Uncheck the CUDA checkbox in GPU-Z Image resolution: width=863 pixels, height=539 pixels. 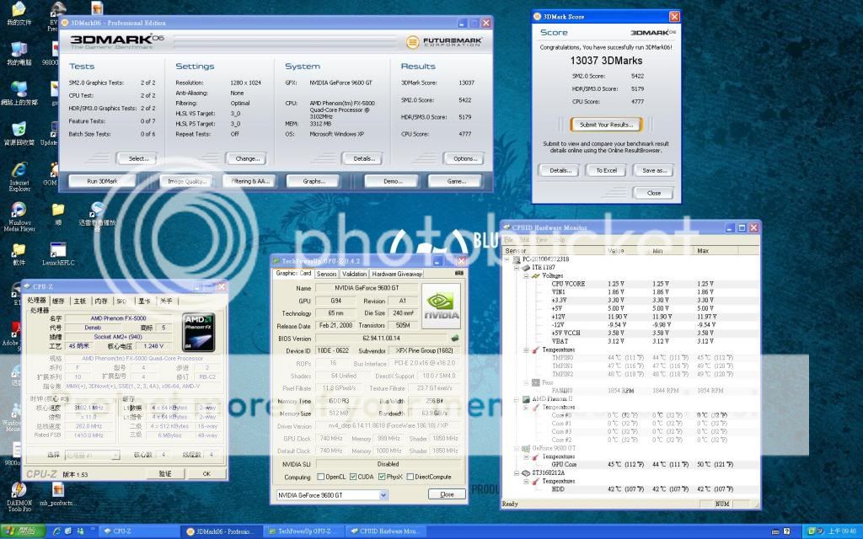tap(353, 477)
